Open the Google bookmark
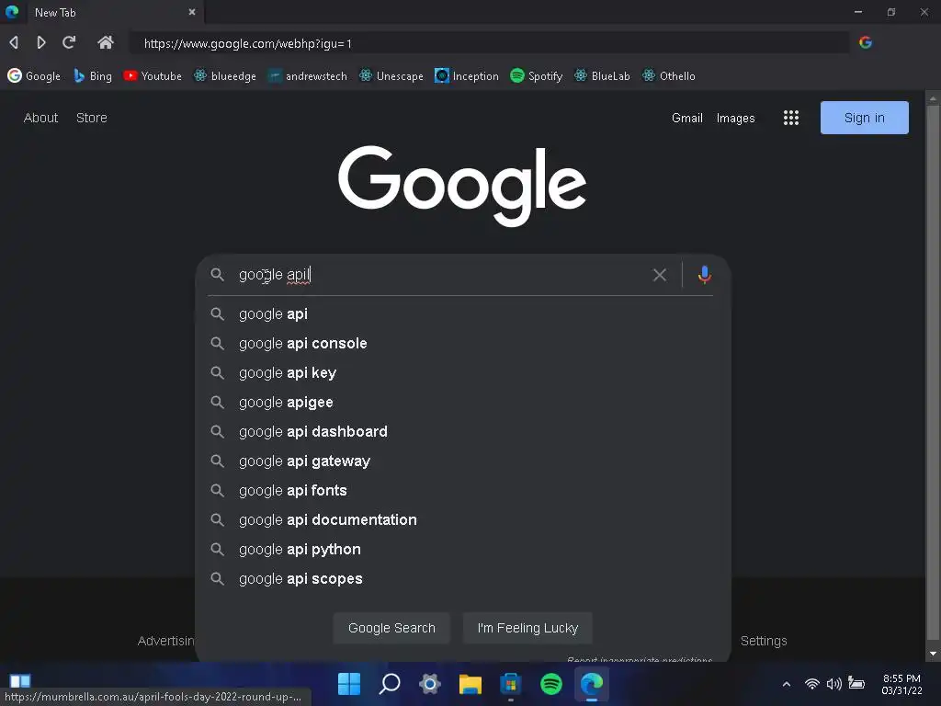 click(x=34, y=75)
